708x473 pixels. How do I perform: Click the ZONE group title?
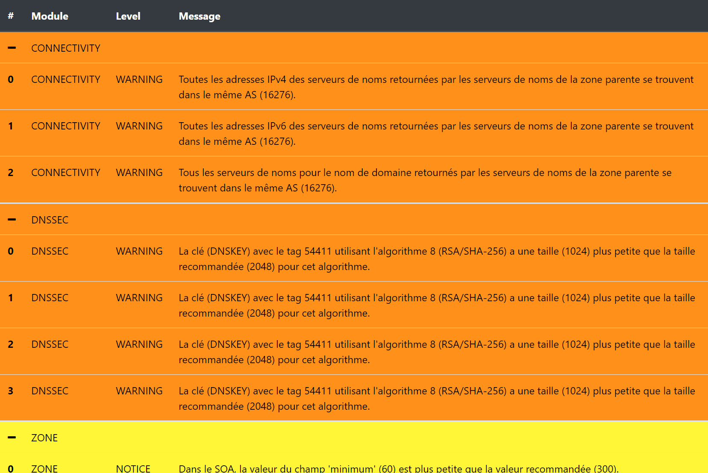pos(44,438)
